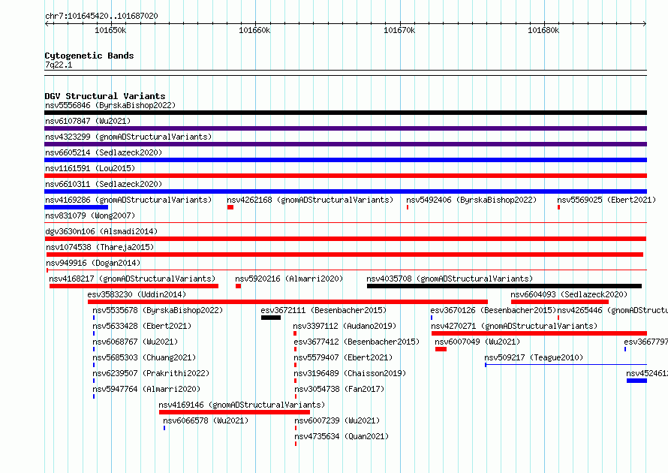
Task: Click the nsv4323299 gnomAD purple variant bar
Action: 345,144
